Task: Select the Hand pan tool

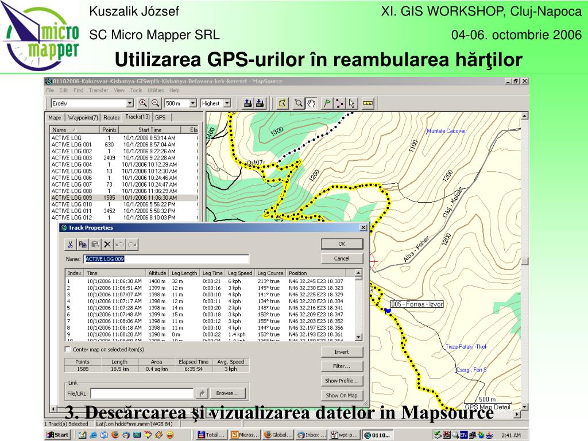Action: [x=311, y=103]
